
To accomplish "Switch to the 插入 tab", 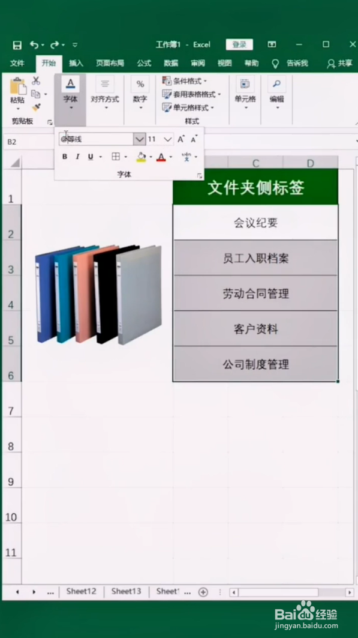I will point(76,63).
